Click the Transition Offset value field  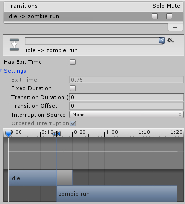(126, 106)
